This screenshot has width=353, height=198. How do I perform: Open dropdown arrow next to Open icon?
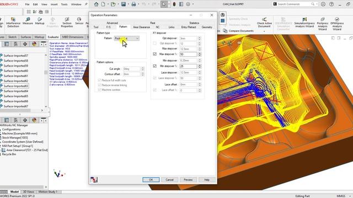coord(118,4)
